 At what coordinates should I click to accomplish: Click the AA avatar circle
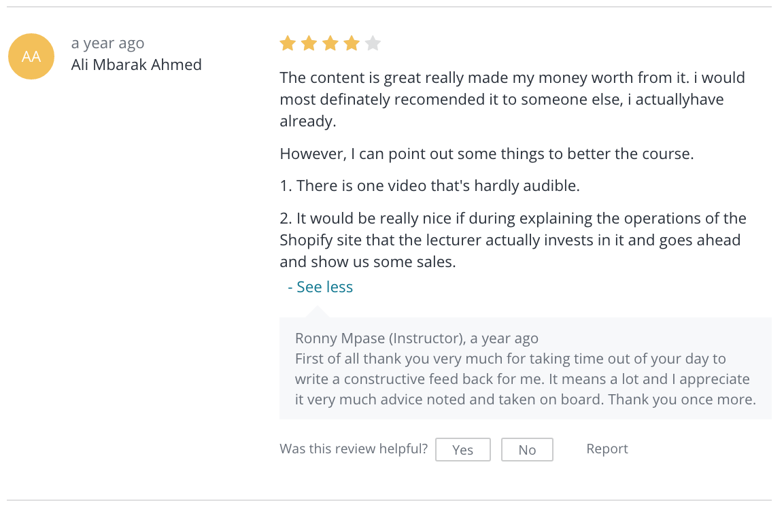tap(31, 56)
